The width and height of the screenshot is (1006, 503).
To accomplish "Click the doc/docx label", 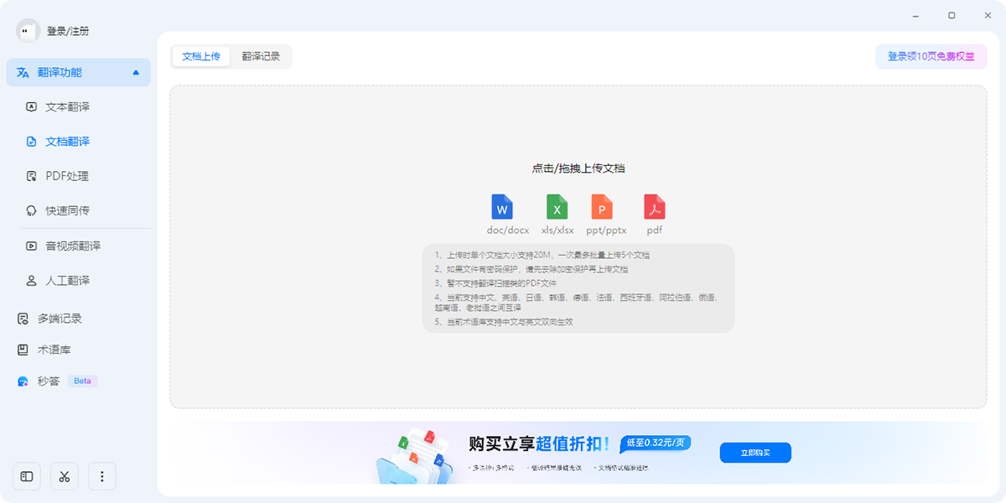I will [x=508, y=231].
